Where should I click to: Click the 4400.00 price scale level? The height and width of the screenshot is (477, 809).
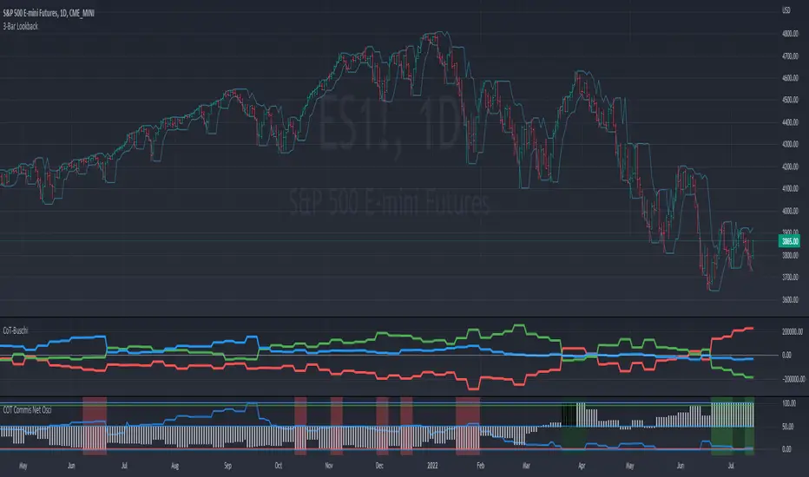790,122
